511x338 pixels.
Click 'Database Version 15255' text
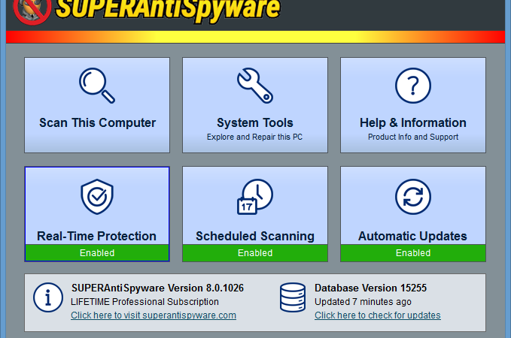(x=370, y=288)
